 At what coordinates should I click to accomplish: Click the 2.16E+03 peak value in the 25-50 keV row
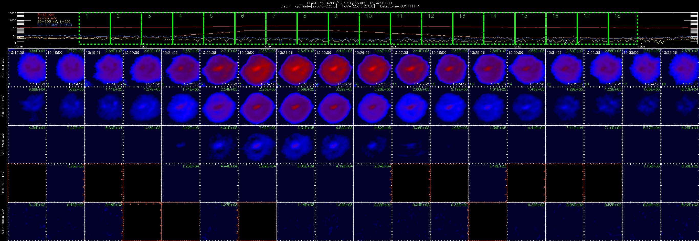(x=498, y=166)
